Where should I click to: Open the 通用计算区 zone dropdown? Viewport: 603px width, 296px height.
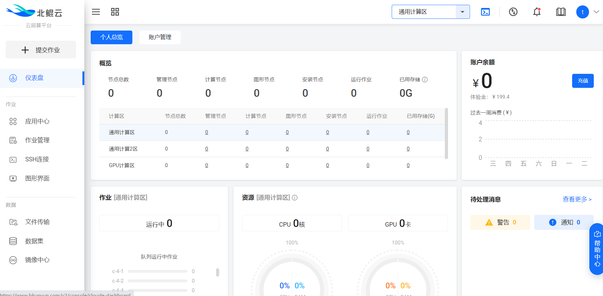[431, 12]
